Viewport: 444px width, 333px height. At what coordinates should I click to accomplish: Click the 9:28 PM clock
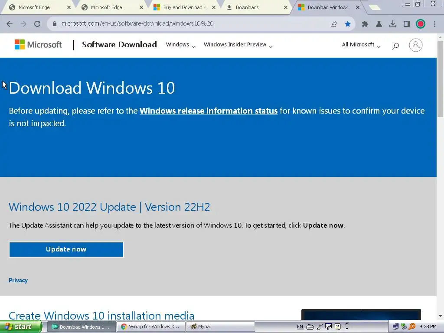tap(428, 327)
